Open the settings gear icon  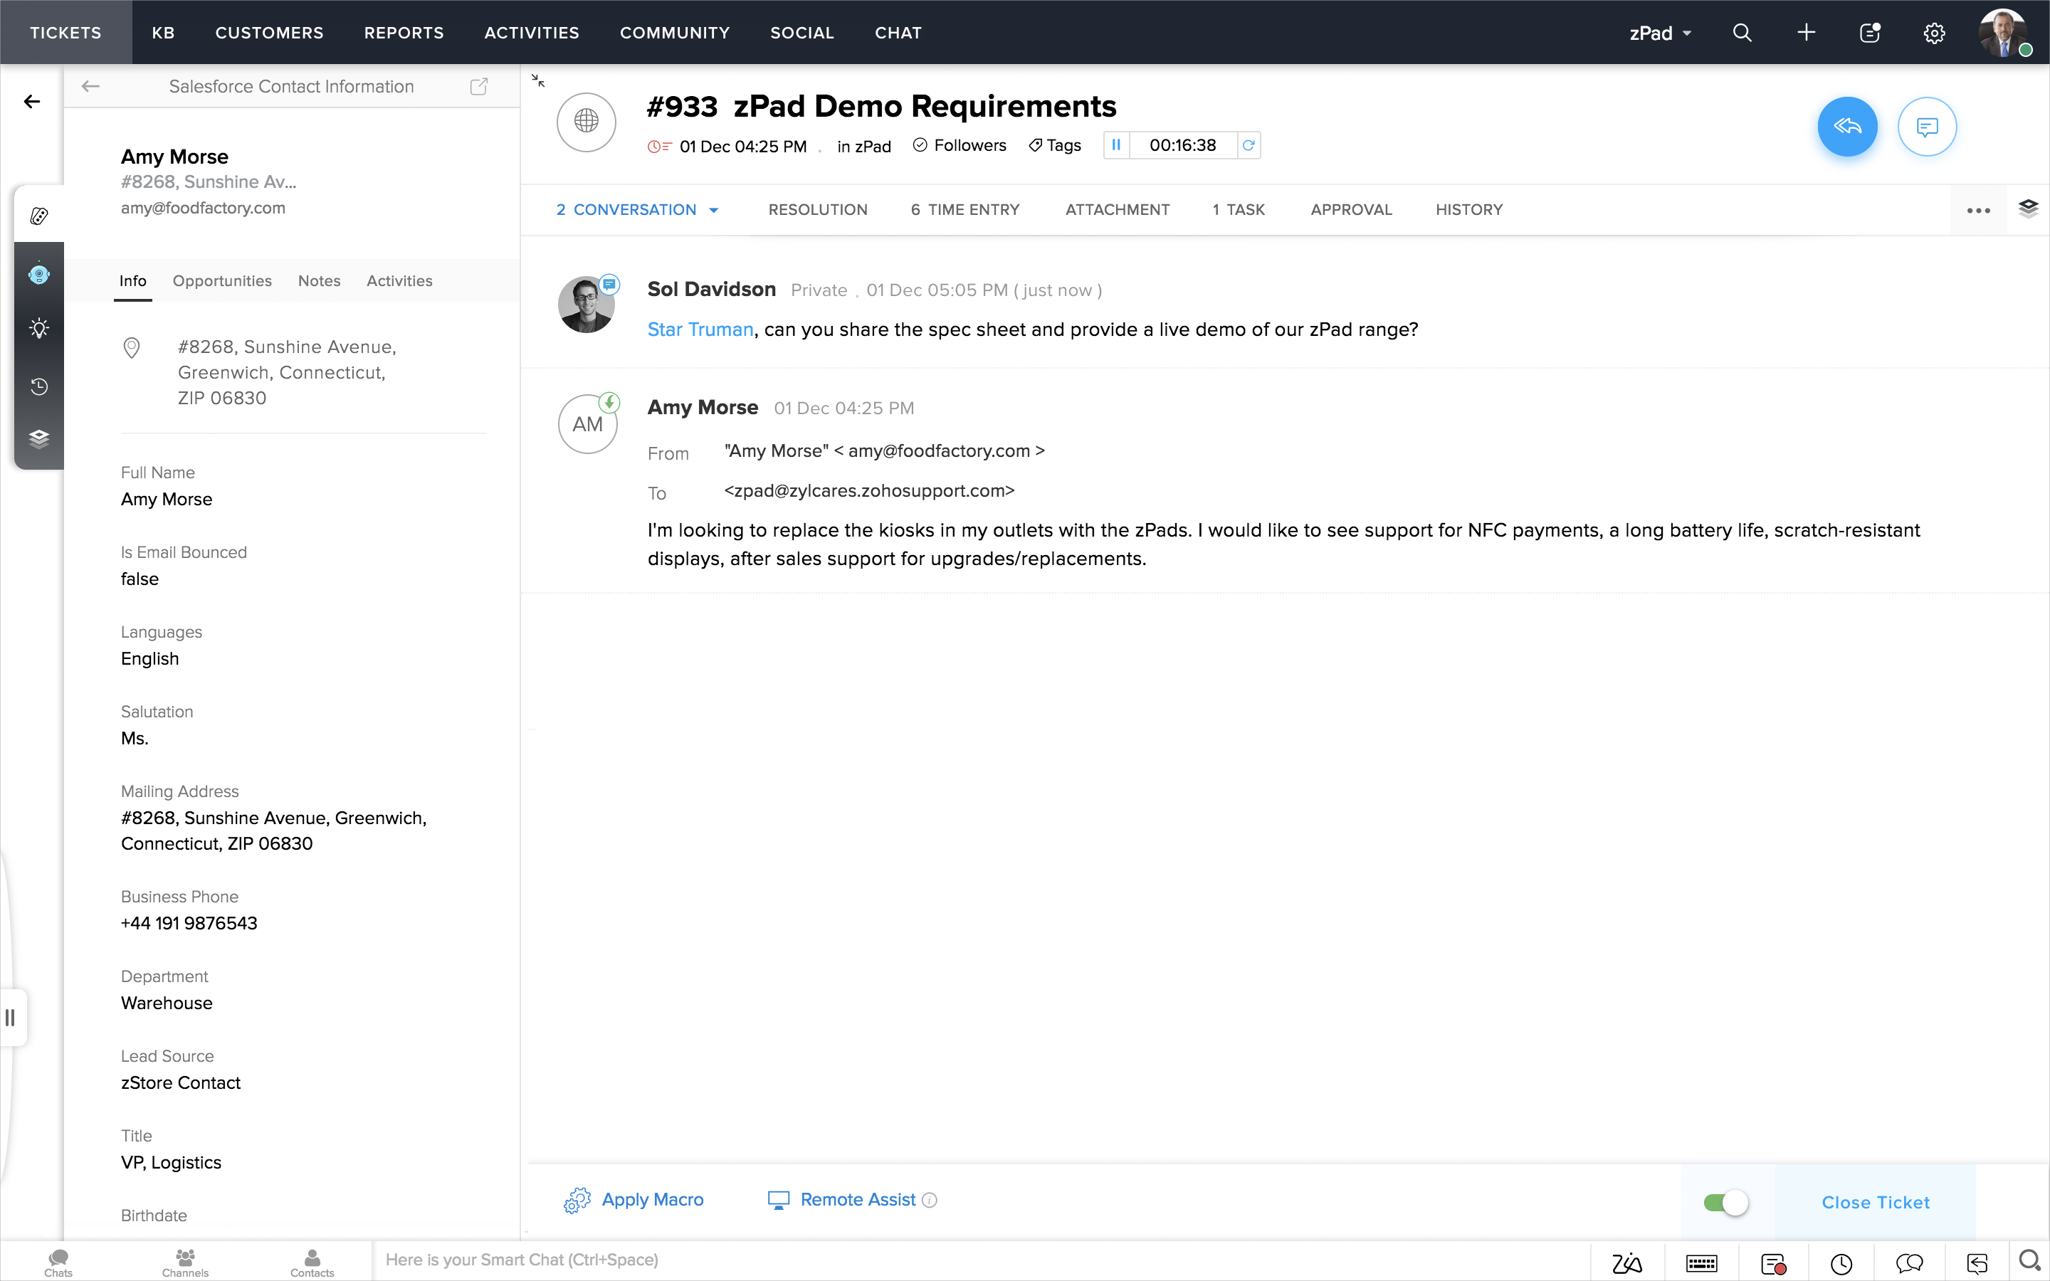point(1933,33)
